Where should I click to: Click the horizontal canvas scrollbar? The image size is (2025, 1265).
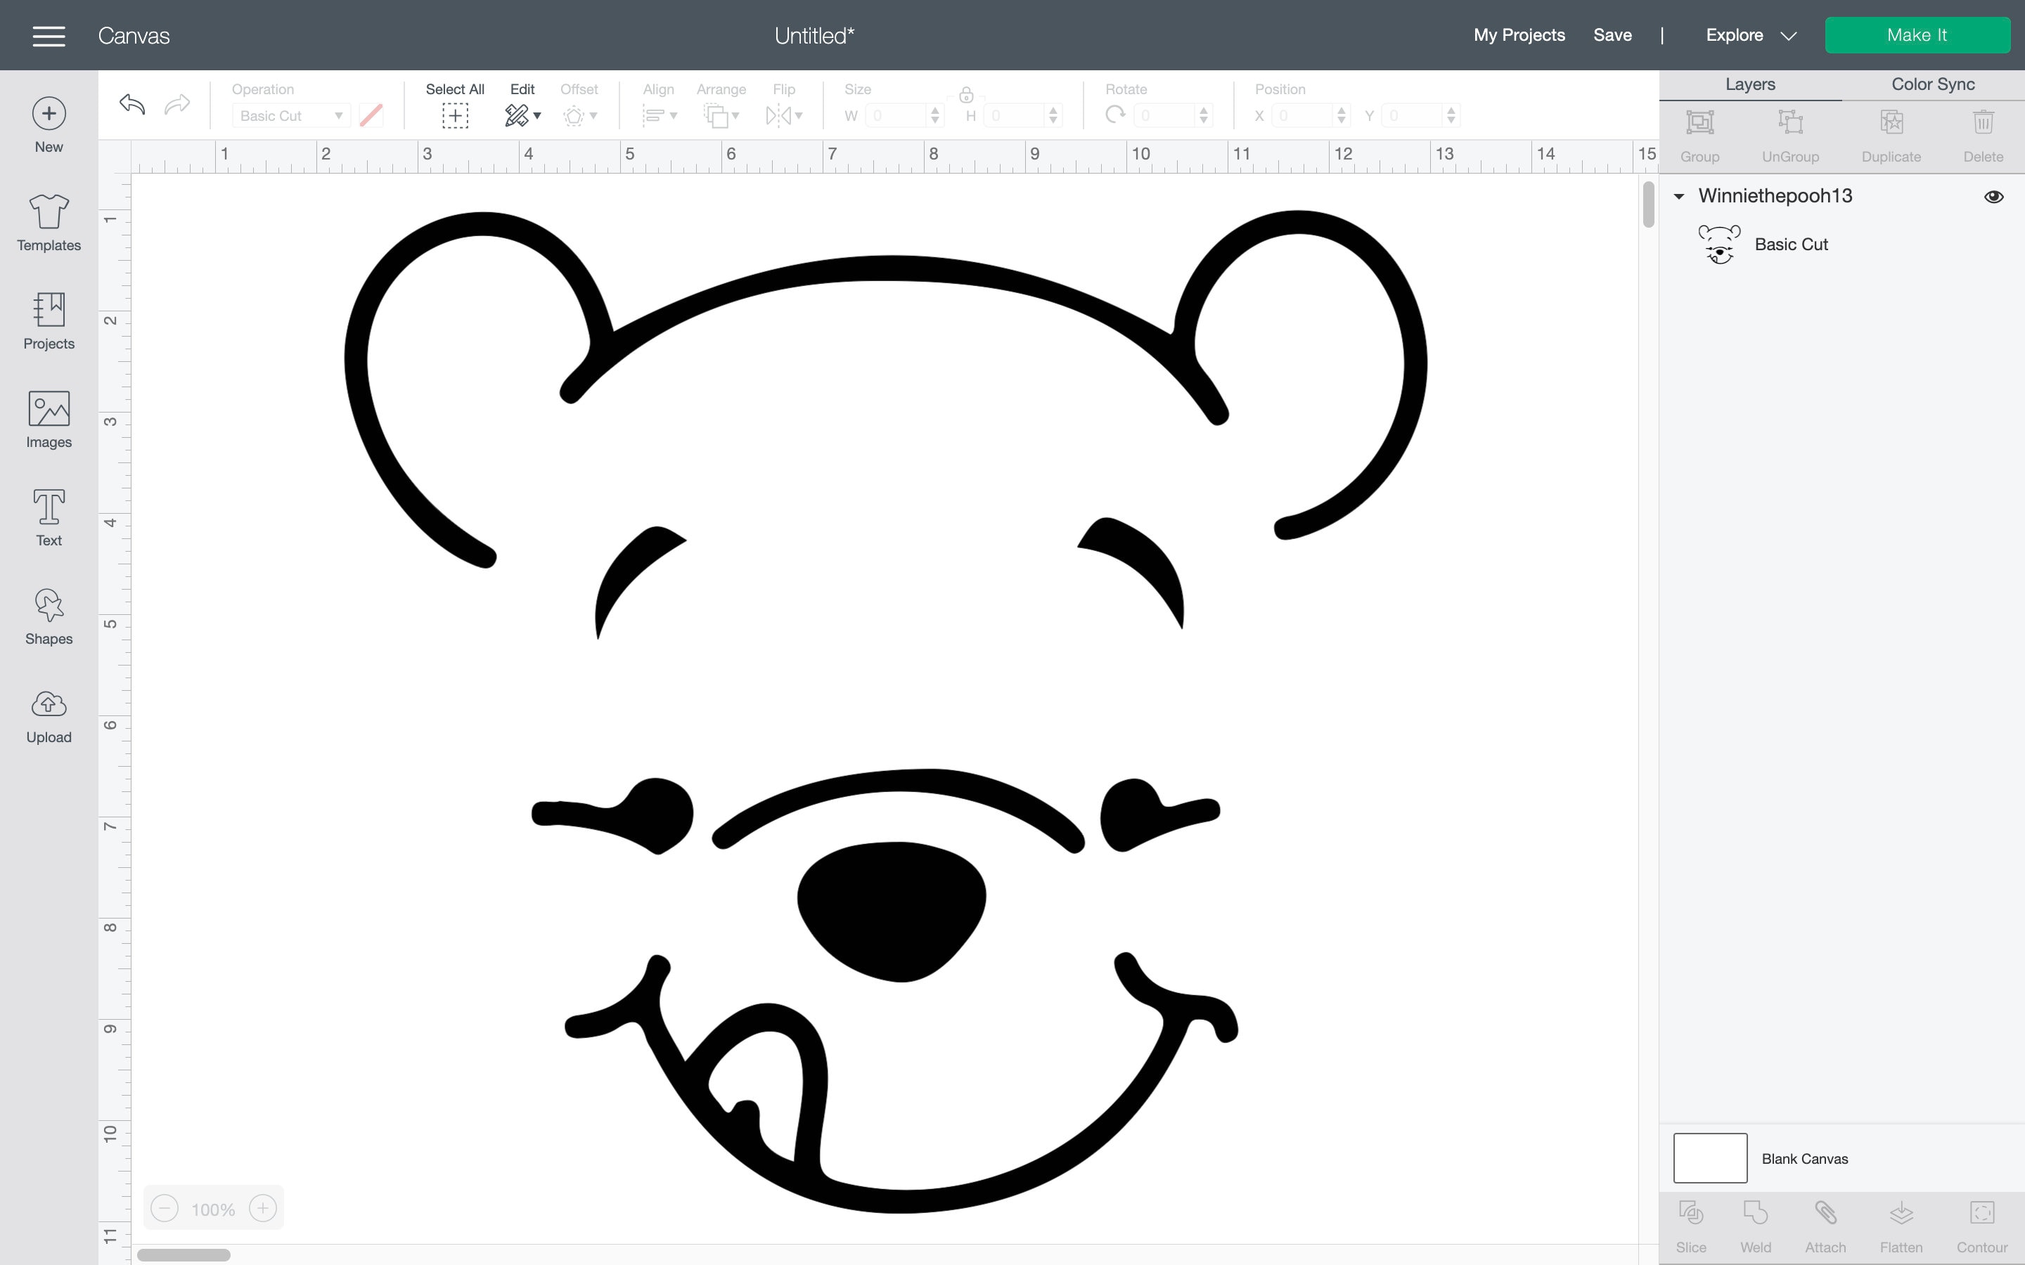[x=184, y=1254]
